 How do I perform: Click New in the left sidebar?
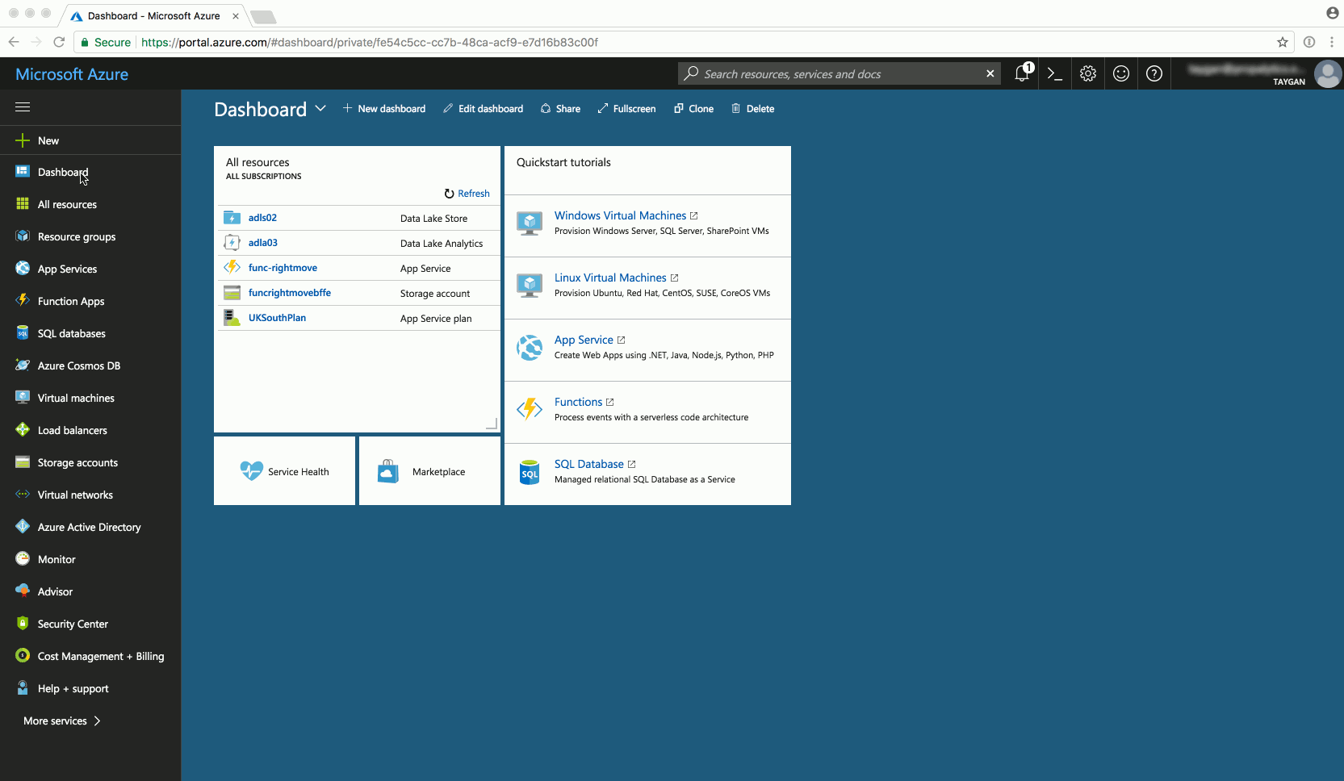90,140
